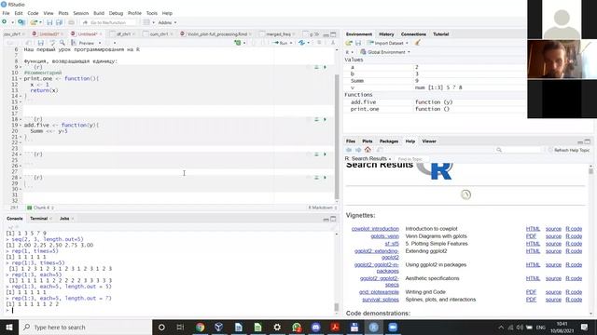Switch to Terminal tab
The height and width of the screenshot is (335, 597).
[x=39, y=219]
